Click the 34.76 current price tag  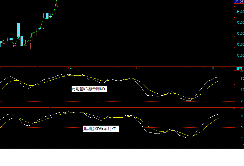(239, 2)
